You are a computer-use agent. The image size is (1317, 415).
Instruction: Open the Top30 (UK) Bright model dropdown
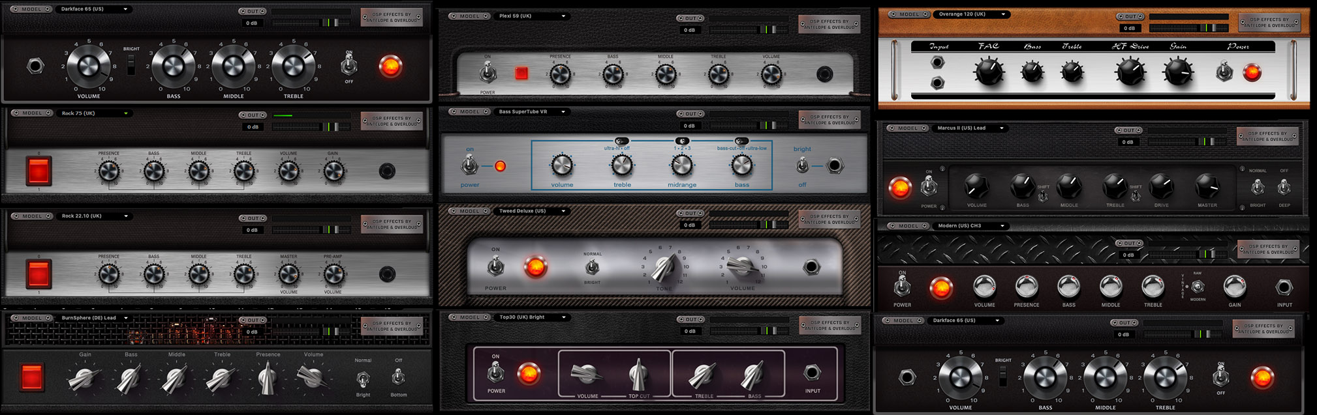point(532,317)
